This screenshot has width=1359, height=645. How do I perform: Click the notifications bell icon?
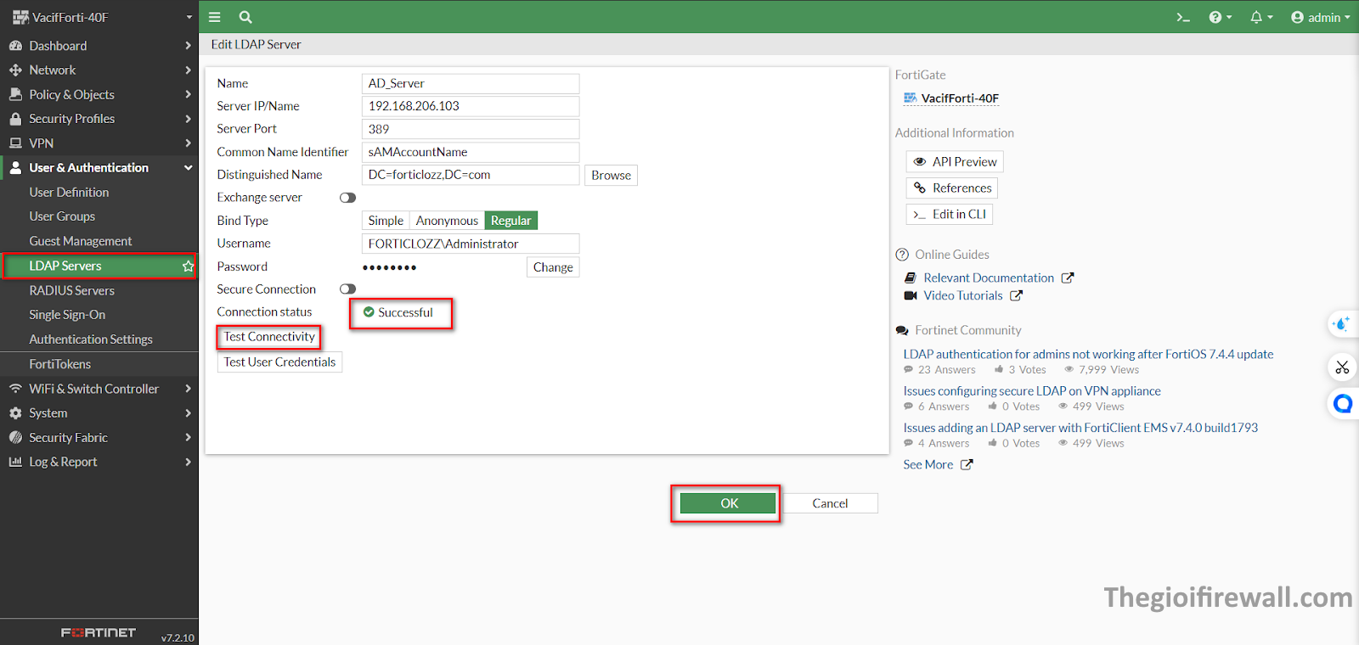(x=1257, y=17)
